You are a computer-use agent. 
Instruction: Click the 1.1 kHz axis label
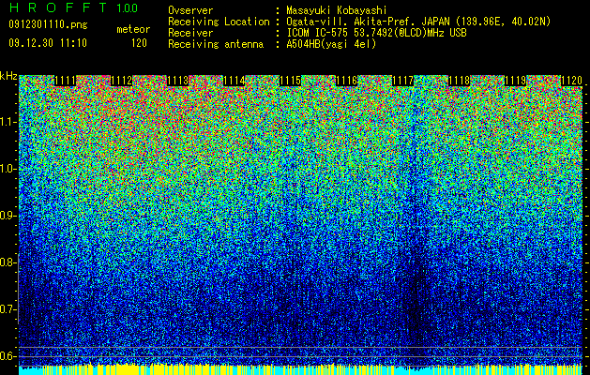pyautogui.click(x=8, y=122)
